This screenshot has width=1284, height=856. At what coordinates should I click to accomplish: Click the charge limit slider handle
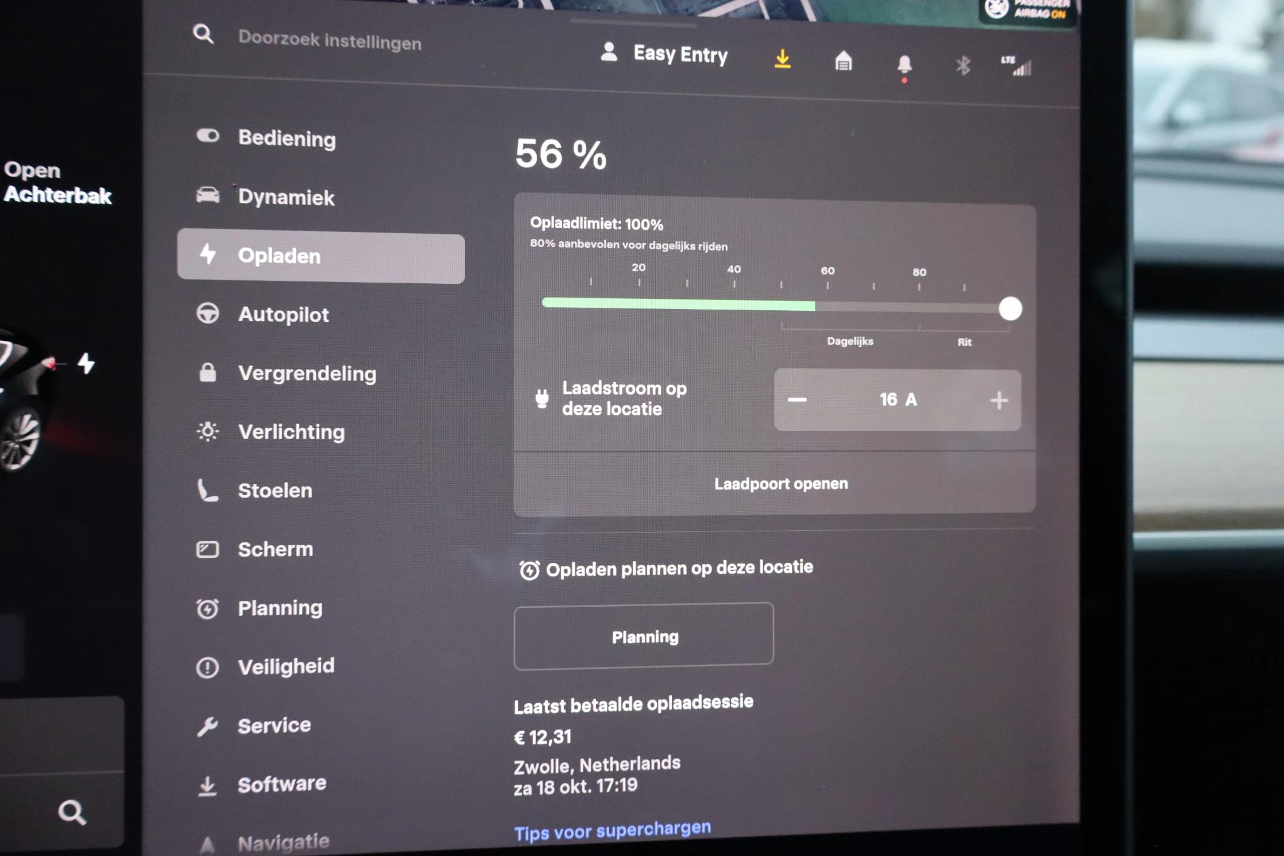(1009, 309)
